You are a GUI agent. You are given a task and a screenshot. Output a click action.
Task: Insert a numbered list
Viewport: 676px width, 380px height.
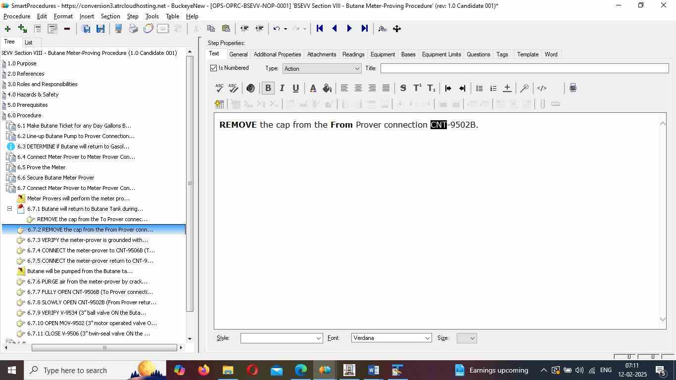click(493, 88)
